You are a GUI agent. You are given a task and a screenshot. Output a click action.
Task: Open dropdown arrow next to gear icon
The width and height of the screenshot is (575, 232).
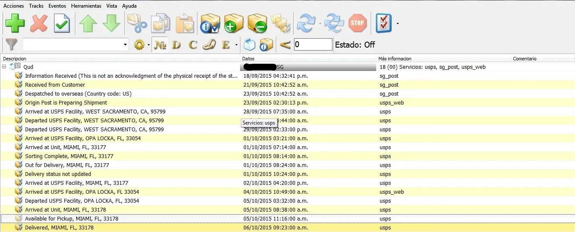(x=149, y=45)
